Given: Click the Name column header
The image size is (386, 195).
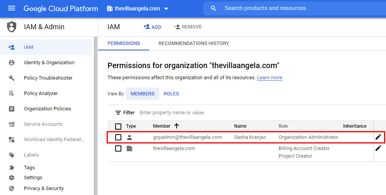Looking at the screenshot, I should click(240, 126).
